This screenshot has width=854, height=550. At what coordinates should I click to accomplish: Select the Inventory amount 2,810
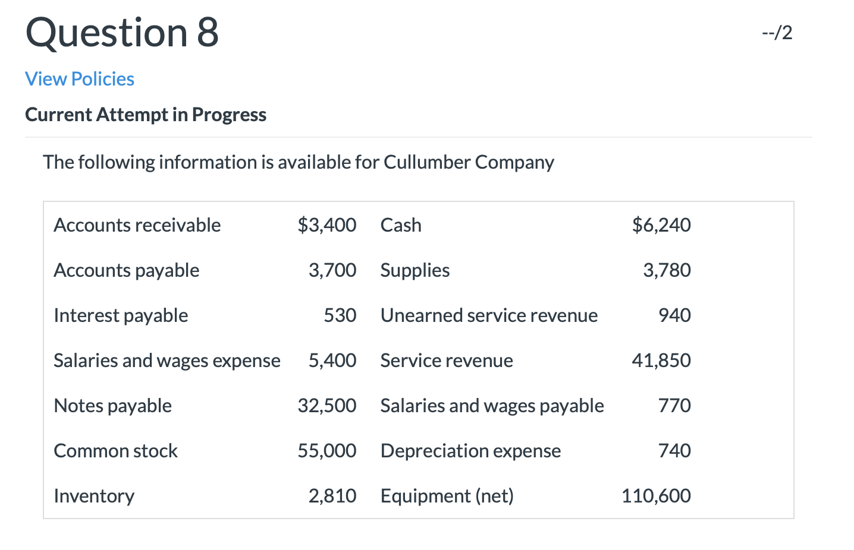pos(333,496)
